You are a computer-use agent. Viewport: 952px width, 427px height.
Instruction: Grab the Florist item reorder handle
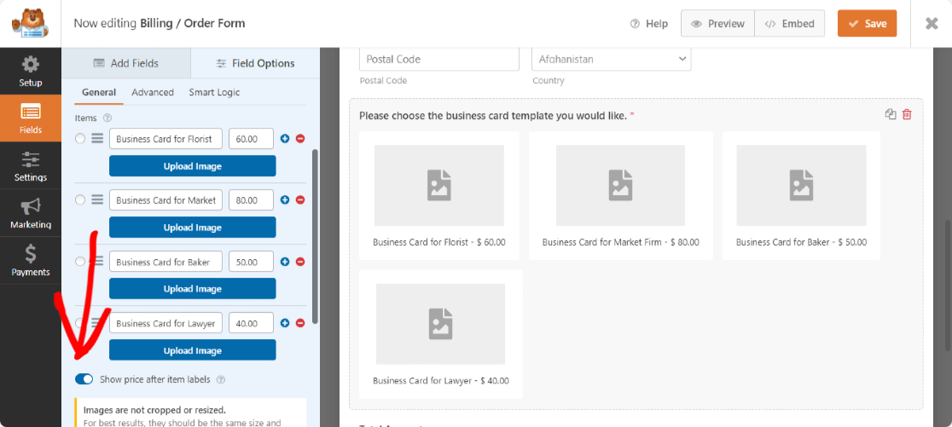[97, 139]
